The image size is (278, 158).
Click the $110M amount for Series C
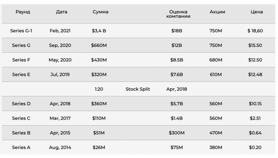(x=99, y=118)
